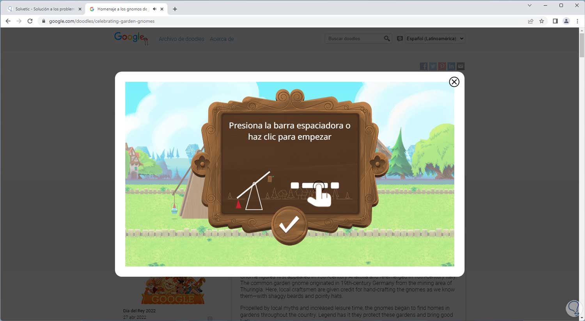Close the gnome game overlay

tap(454, 82)
